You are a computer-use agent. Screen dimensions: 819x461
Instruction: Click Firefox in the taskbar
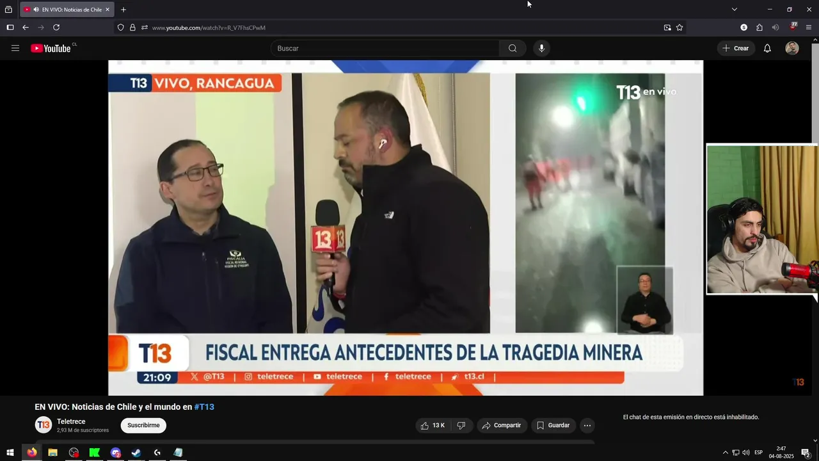[x=31, y=453]
